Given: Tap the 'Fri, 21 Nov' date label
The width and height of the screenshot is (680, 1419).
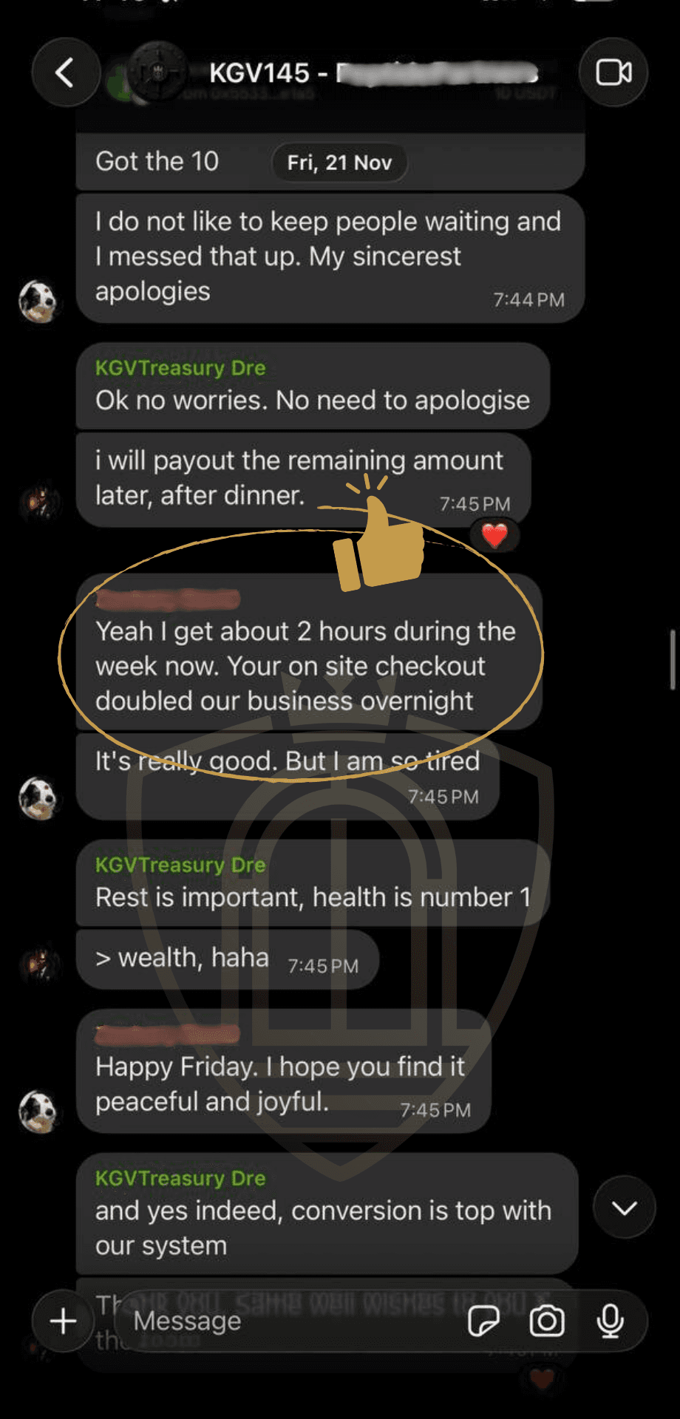Looking at the screenshot, I should (x=339, y=163).
